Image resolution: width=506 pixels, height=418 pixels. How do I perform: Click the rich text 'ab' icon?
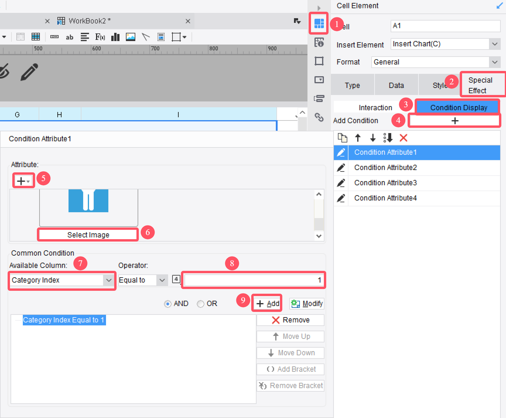click(x=69, y=37)
